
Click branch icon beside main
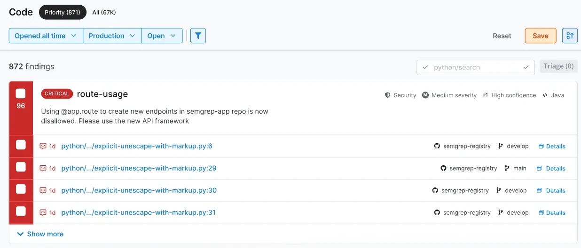pos(507,168)
